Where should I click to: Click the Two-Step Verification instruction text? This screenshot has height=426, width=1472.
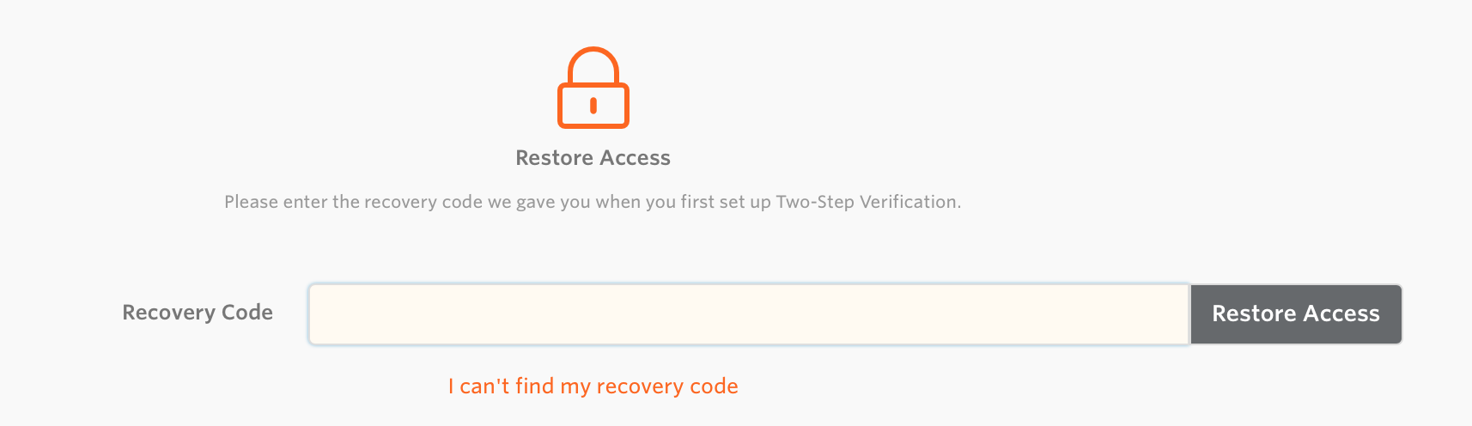pyautogui.click(x=593, y=202)
